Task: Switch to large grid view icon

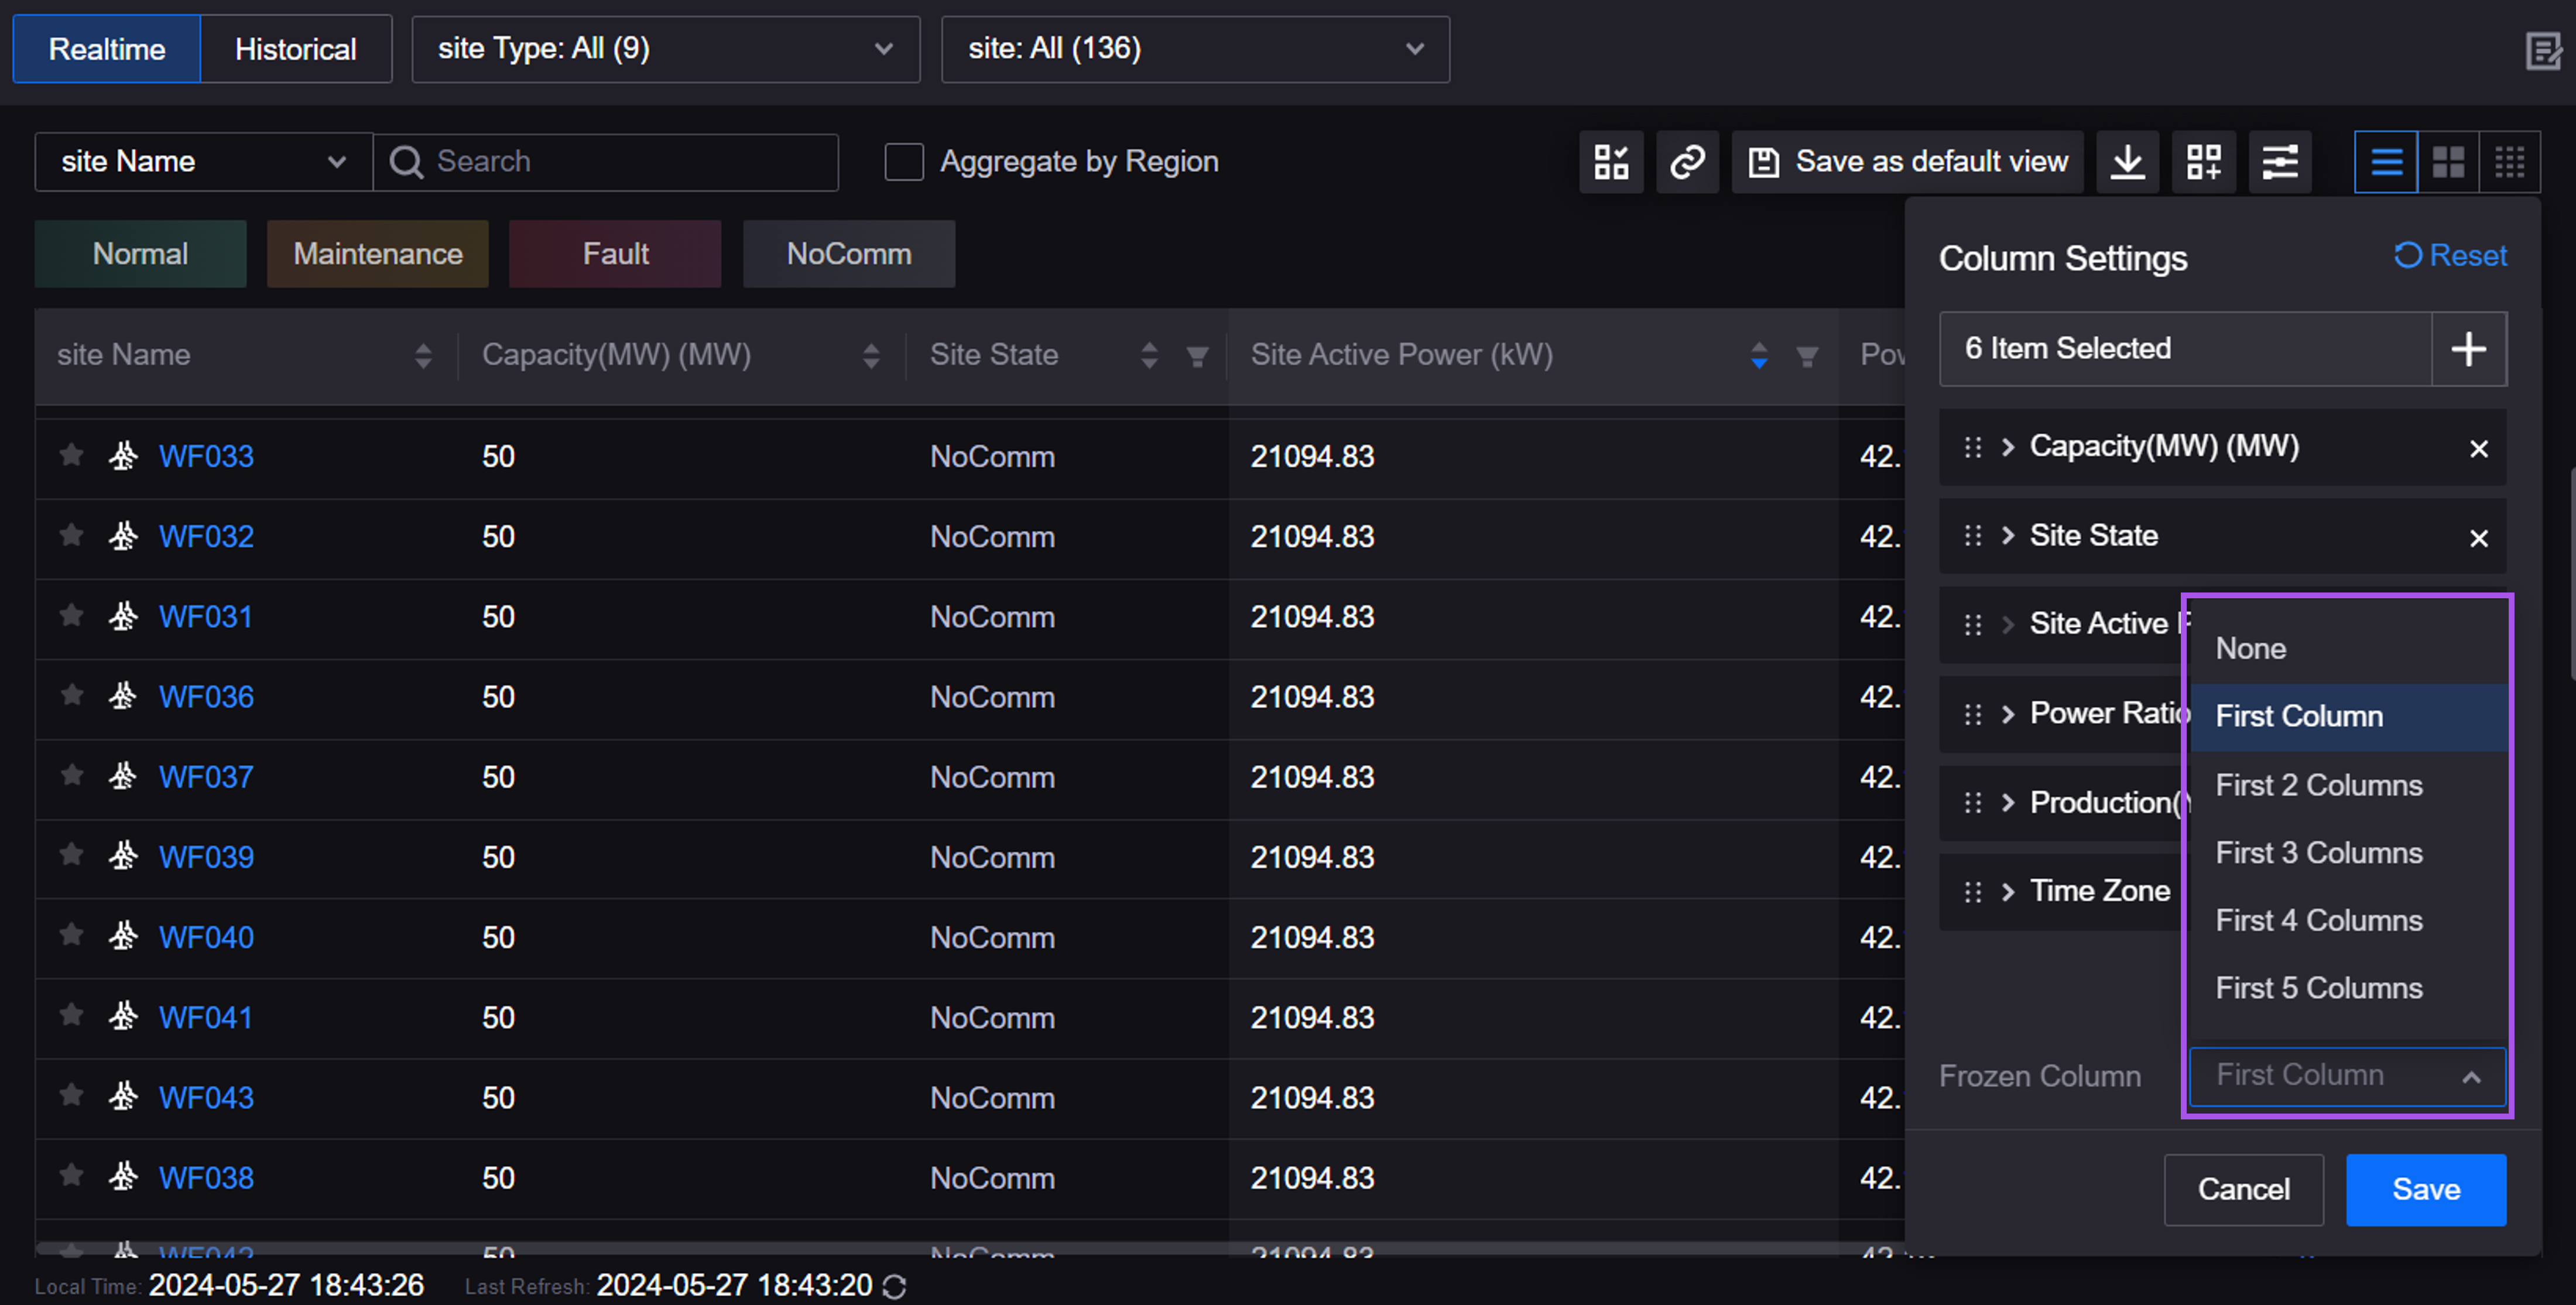Action: (2448, 162)
